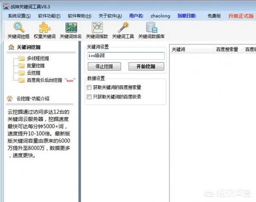Viewport: 256px width, 202px height.
Task: Open the 权重关键词 puzzle tool
Action: pos(44,31)
